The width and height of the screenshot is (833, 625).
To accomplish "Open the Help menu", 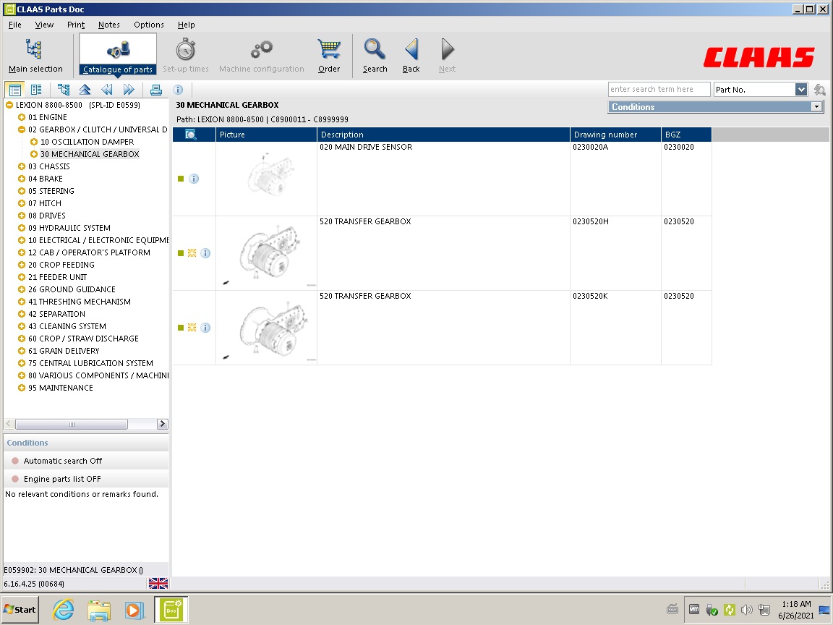I will pyautogui.click(x=186, y=25).
